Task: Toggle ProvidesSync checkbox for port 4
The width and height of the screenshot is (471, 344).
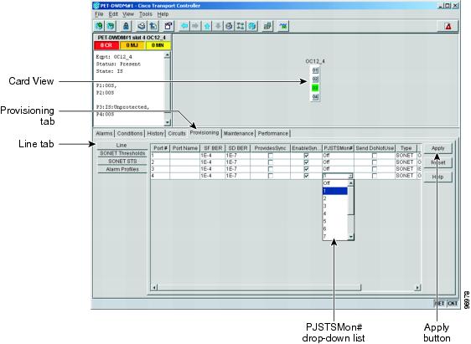Action: point(271,176)
